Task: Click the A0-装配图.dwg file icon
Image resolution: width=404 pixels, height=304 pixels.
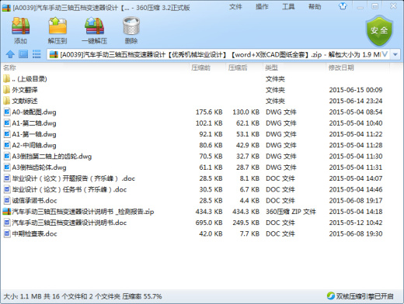Action: click(x=7, y=112)
